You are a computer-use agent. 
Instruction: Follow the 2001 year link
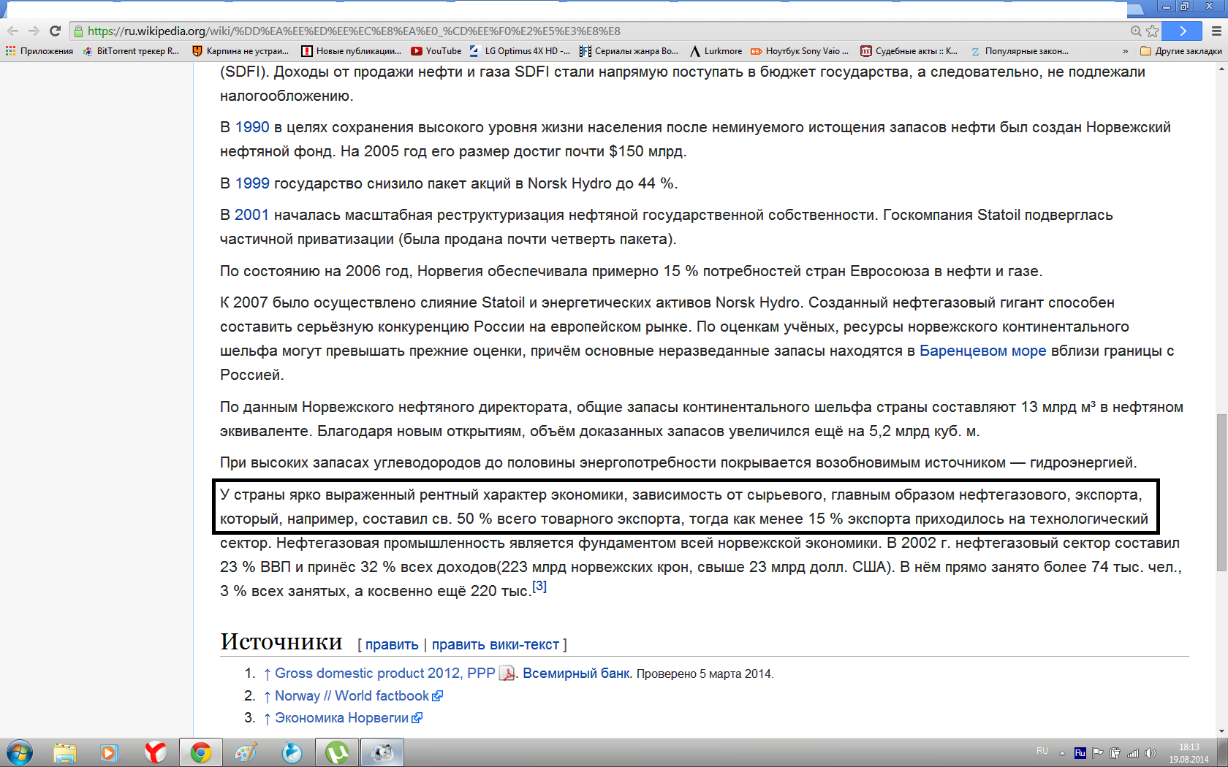252,215
